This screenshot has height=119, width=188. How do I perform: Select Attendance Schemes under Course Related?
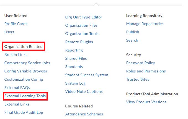pos(84,114)
